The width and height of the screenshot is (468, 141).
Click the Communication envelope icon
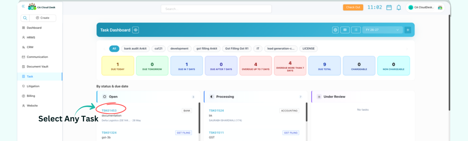pyautogui.click(x=23, y=57)
